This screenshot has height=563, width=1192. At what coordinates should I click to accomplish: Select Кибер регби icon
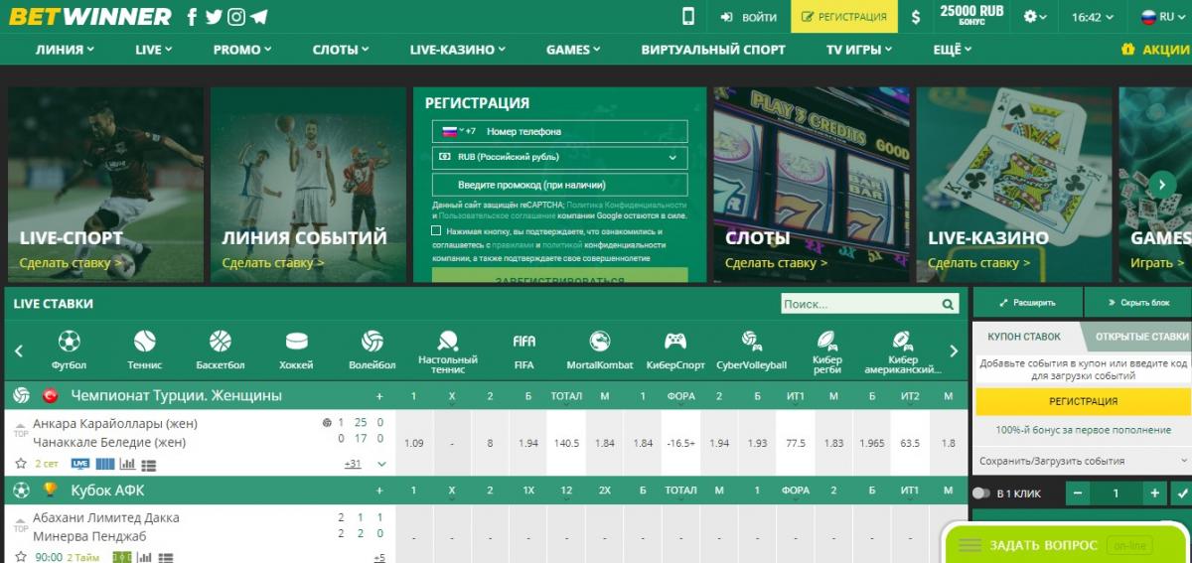(827, 341)
